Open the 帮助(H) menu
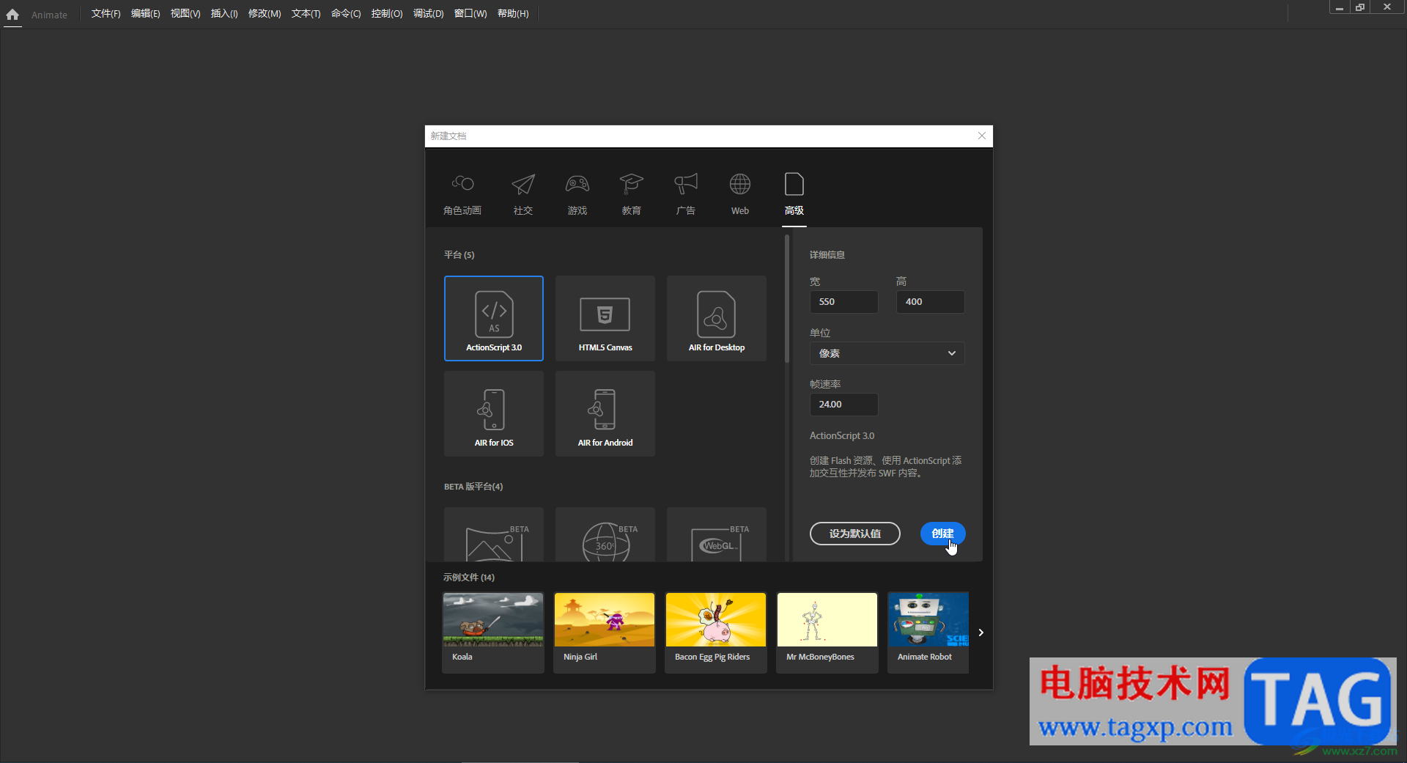This screenshot has width=1407, height=763. (513, 14)
